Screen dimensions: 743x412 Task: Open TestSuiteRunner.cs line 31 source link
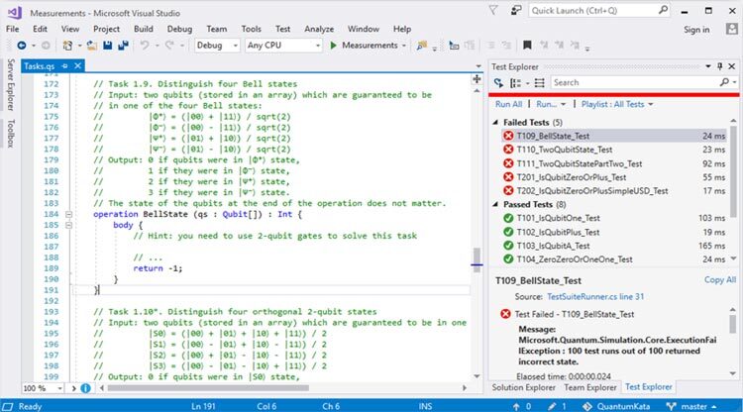point(592,296)
